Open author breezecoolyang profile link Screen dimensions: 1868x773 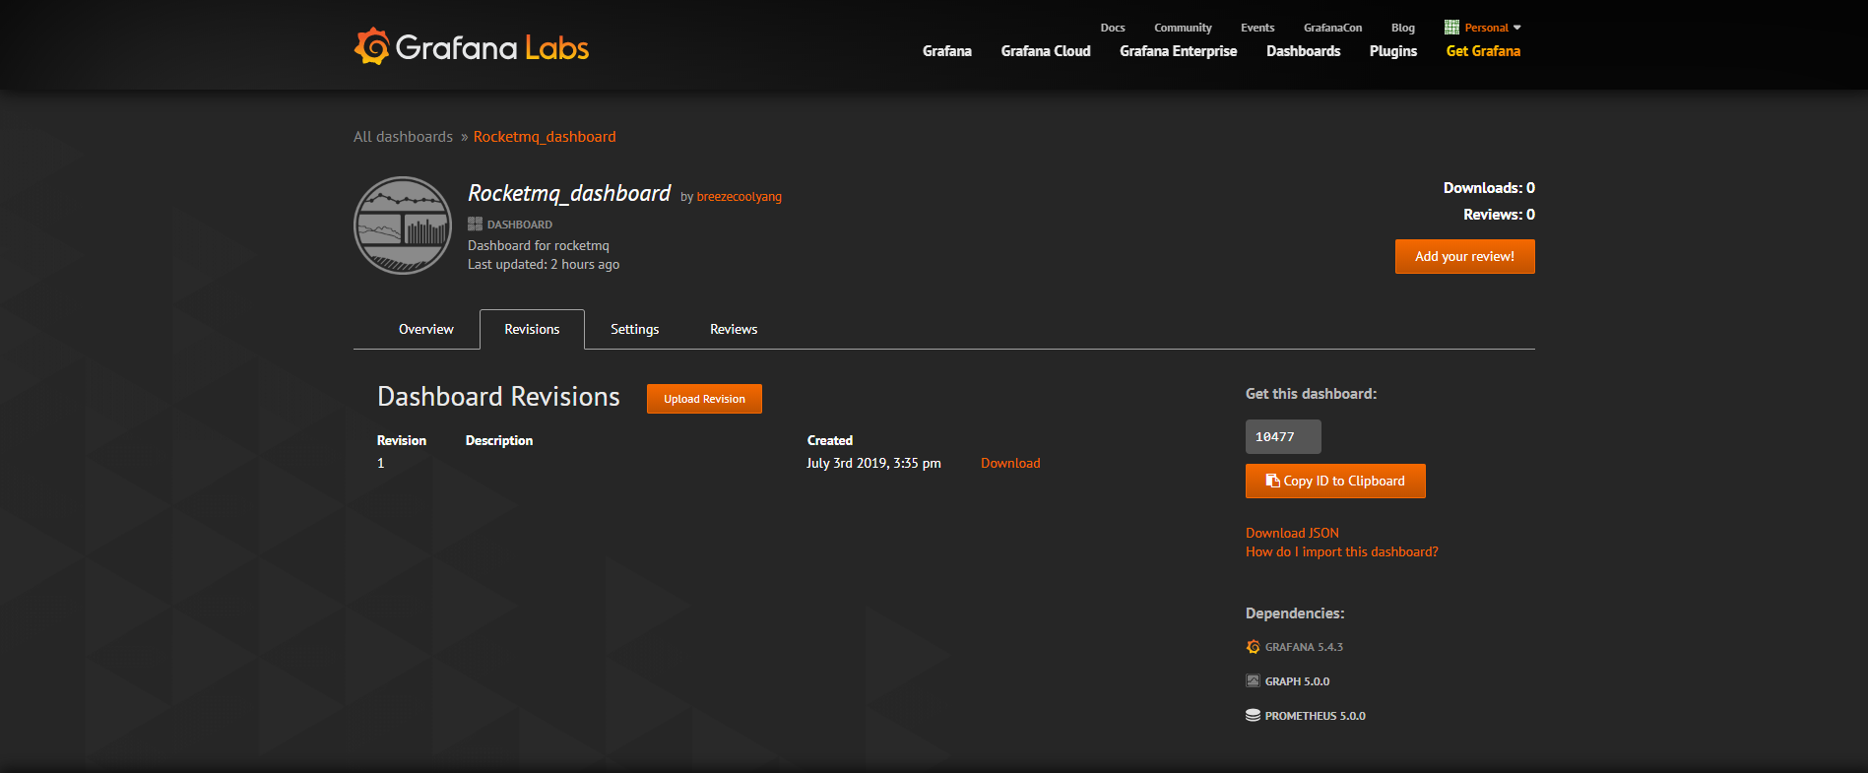739,197
